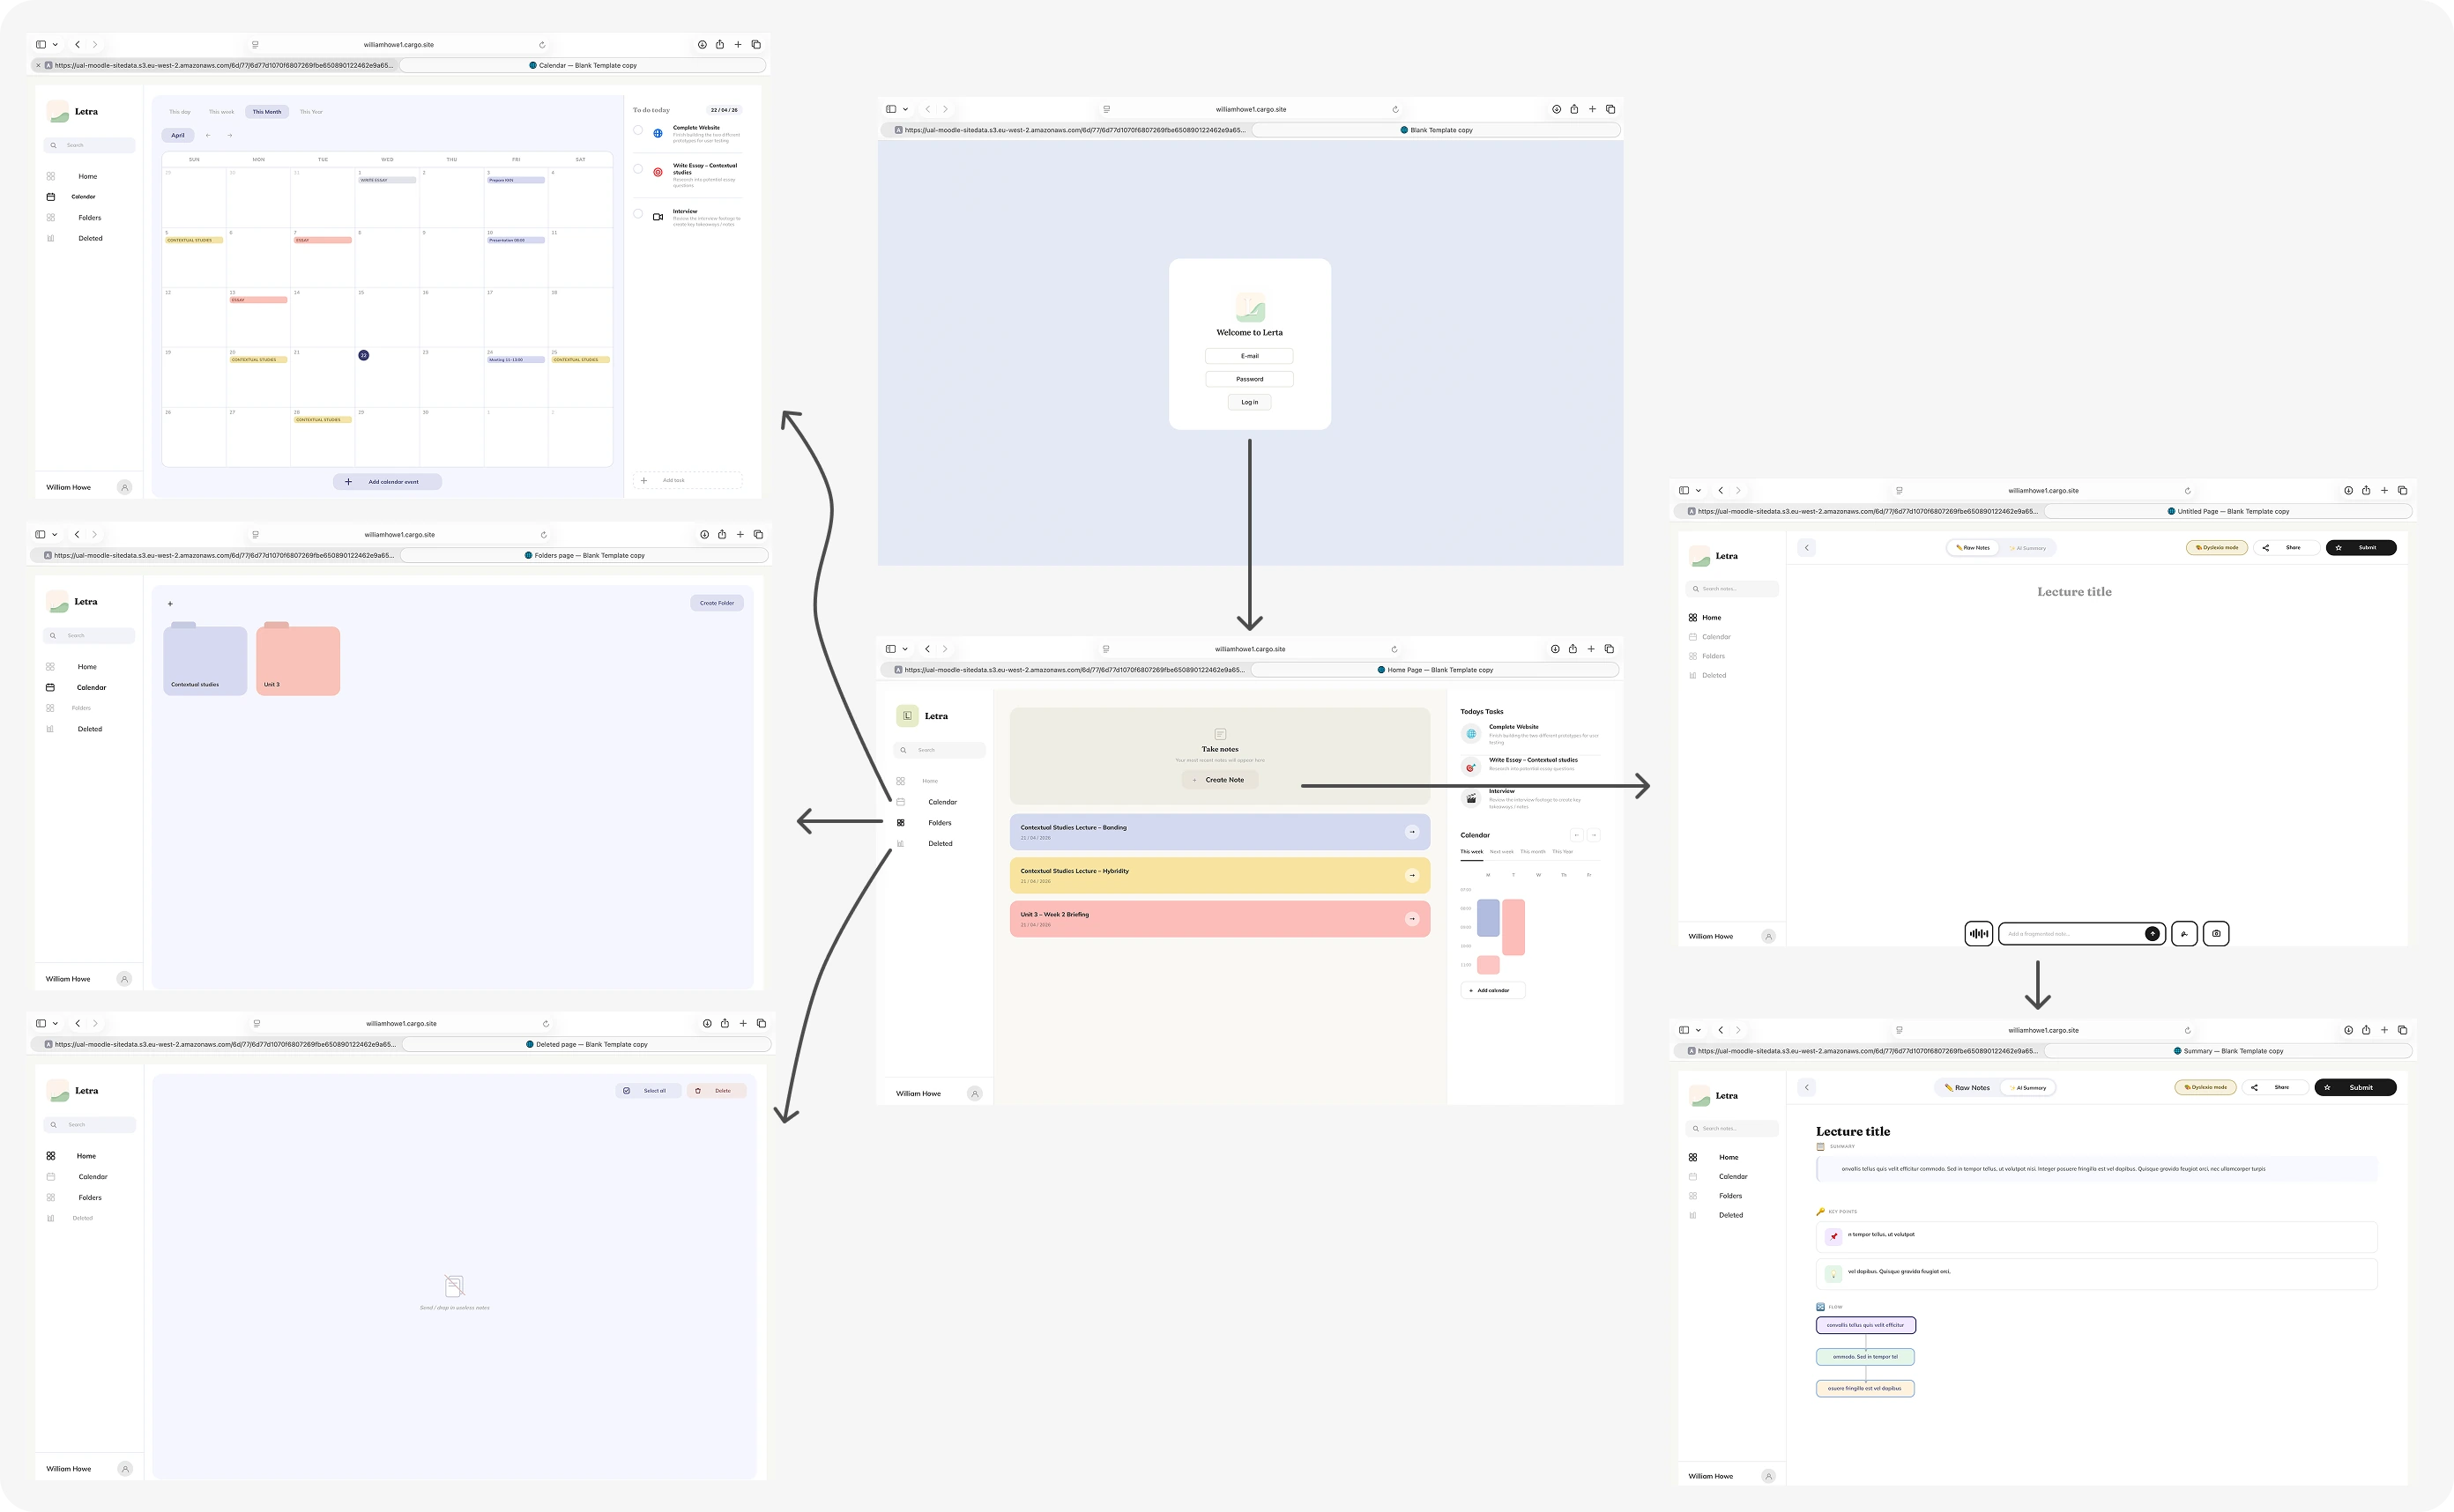
Task: Tick Interview task circle in To do today
Action: 638,213
